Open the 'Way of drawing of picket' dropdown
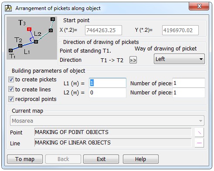214x171 pixels. click(179, 59)
